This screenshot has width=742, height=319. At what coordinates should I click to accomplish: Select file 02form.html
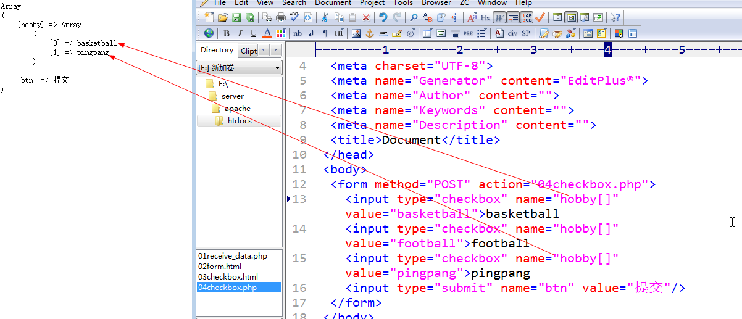pyautogui.click(x=219, y=266)
